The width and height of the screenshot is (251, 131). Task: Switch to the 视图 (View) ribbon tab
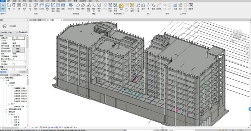click(53, 1)
